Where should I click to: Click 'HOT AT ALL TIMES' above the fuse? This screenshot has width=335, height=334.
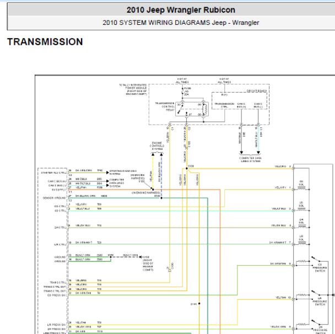(x=182, y=80)
